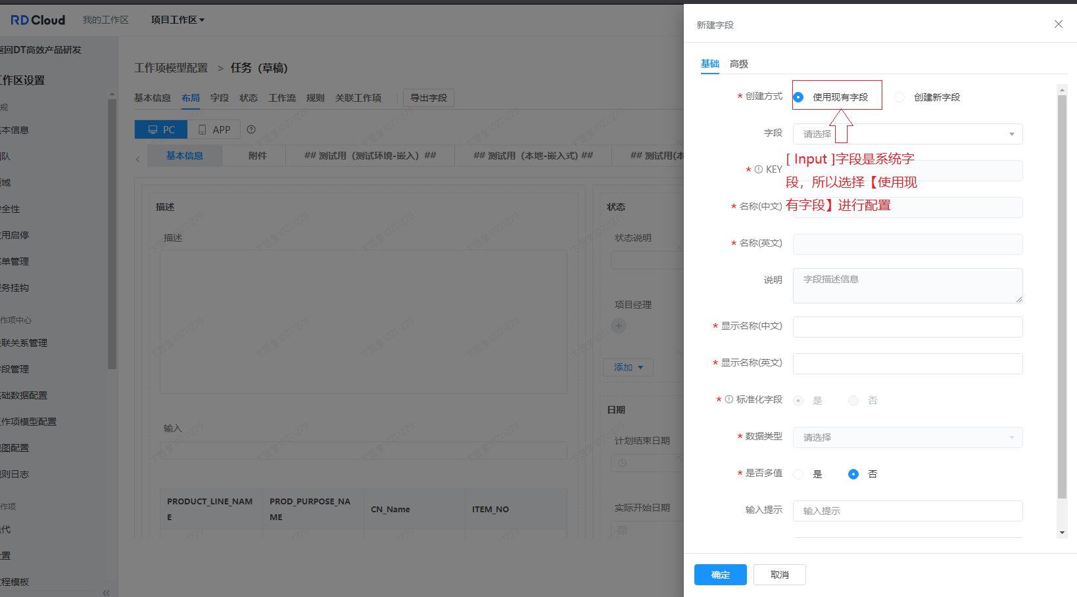
Task: Open the 工作流 tab
Action: 282,98
